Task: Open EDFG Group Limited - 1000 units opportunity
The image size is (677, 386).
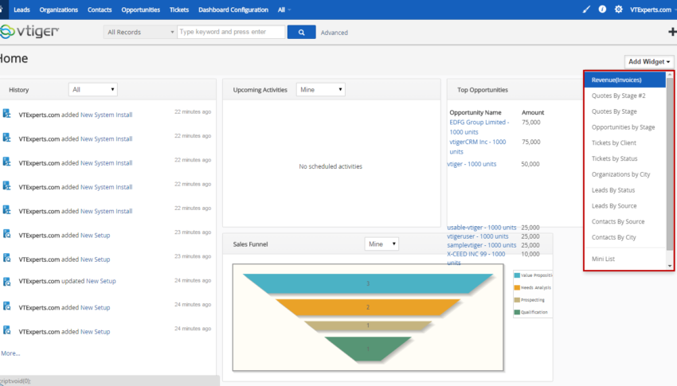Action: [x=479, y=127]
